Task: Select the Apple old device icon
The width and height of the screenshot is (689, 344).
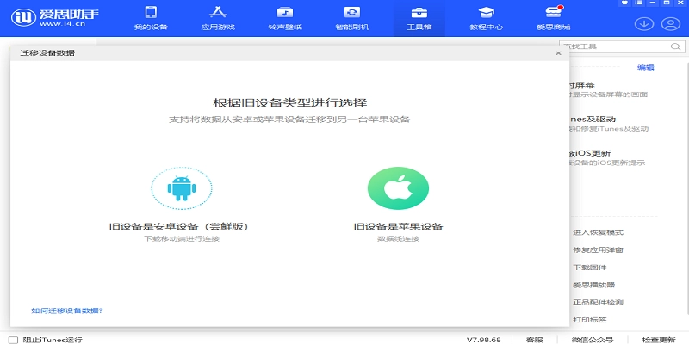Action: click(x=398, y=189)
